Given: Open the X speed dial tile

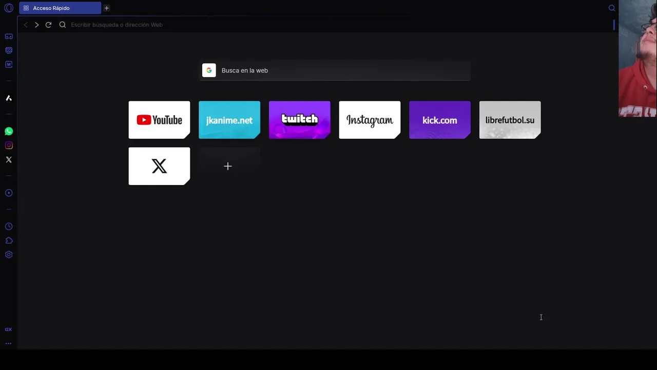Looking at the screenshot, I should (x=159, y=166).
